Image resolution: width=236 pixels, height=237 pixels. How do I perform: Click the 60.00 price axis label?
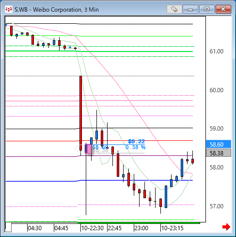tap(217, 90)
